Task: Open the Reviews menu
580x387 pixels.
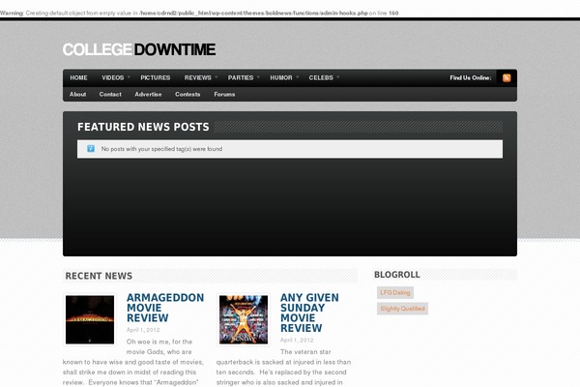Action: click(198, 77)
